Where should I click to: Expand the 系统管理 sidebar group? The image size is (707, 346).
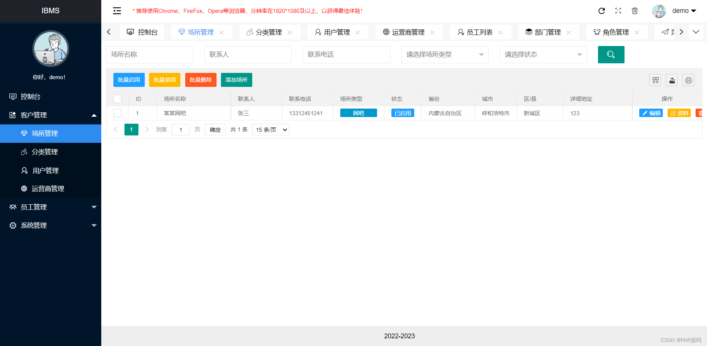[x=50, y=225]
